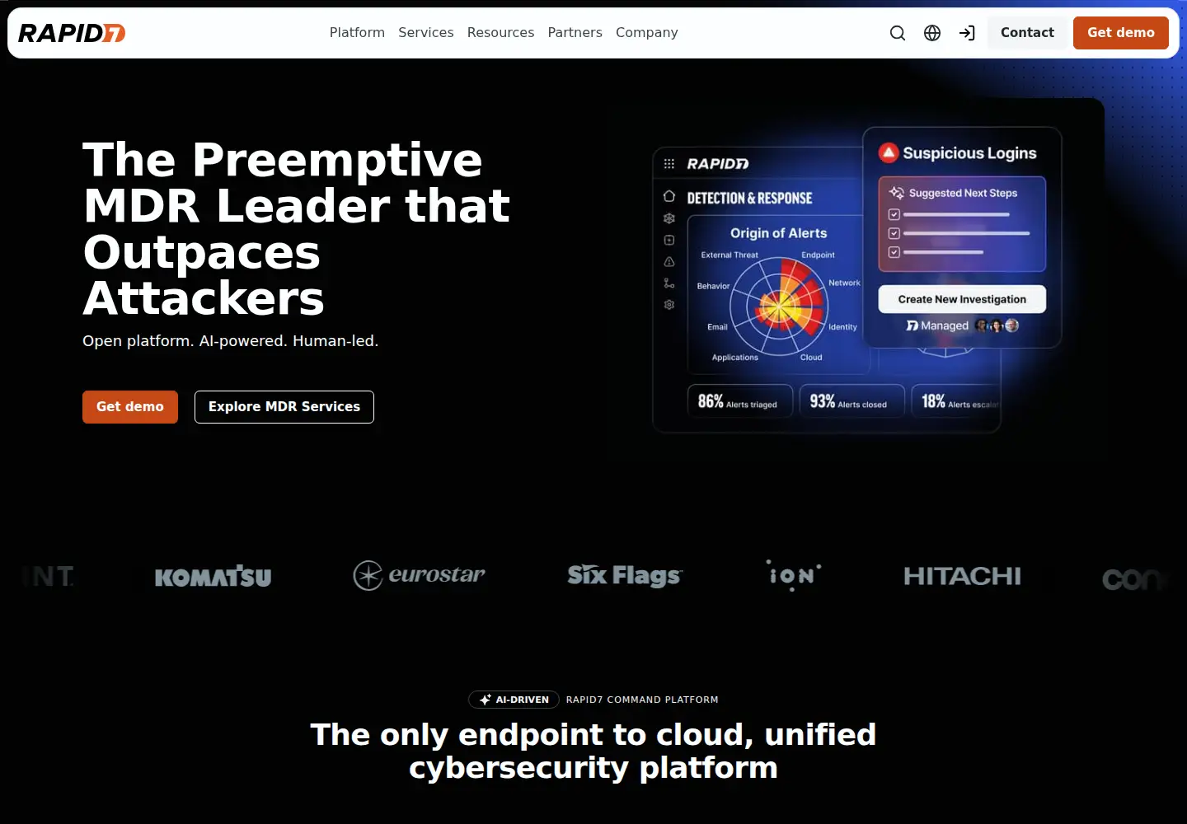
Task: Open the language globe icon
Action: (932, 33)
